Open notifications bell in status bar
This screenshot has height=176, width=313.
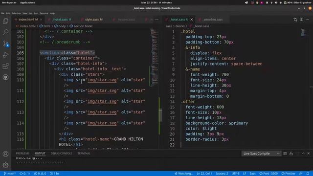(x=308, y=174)
